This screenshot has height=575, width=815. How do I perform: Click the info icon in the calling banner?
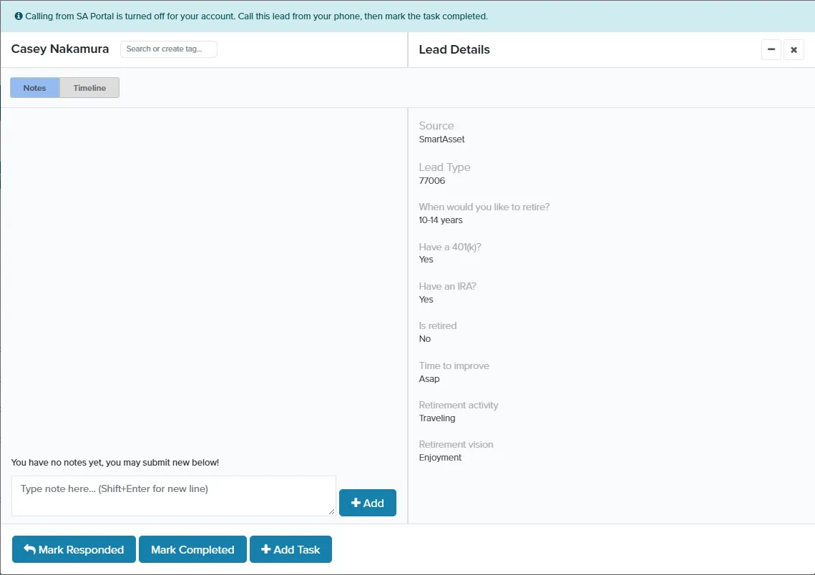click(x=19, y=16)
